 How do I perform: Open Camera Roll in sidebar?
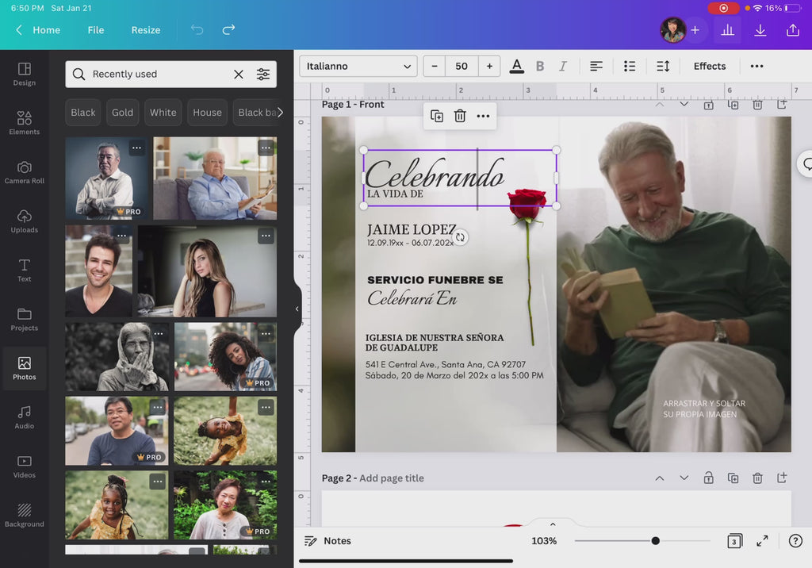click(25, 173)
